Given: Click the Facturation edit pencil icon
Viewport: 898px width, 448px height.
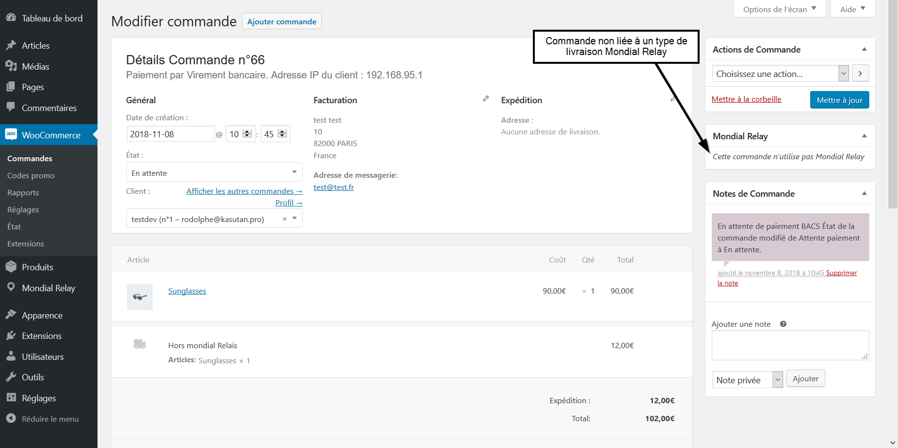Looking at the screenshot, I should click(486, 99).
